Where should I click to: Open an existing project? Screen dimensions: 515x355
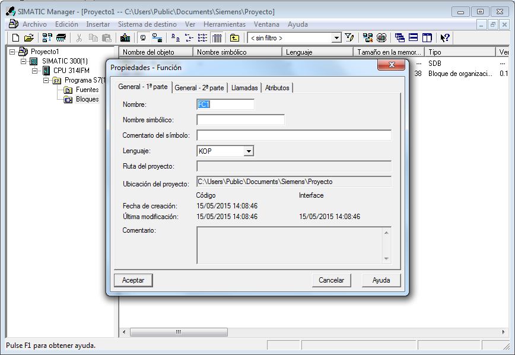28,37
